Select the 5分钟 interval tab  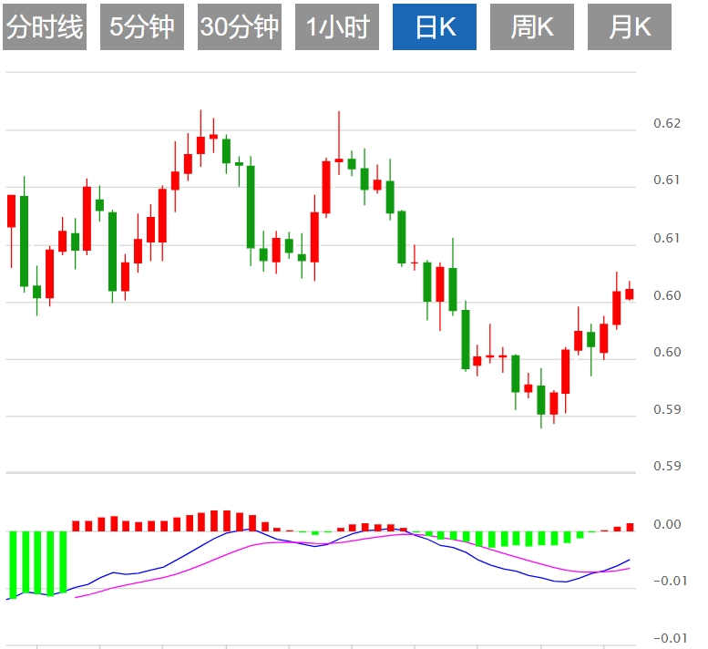coord(142,26)
